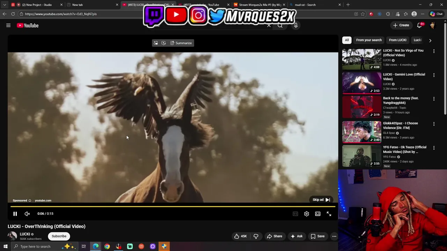Open options menu for I Choose Violence
Image resolution: width=447 pixels, height=251 pixels.
coord(434,124)
